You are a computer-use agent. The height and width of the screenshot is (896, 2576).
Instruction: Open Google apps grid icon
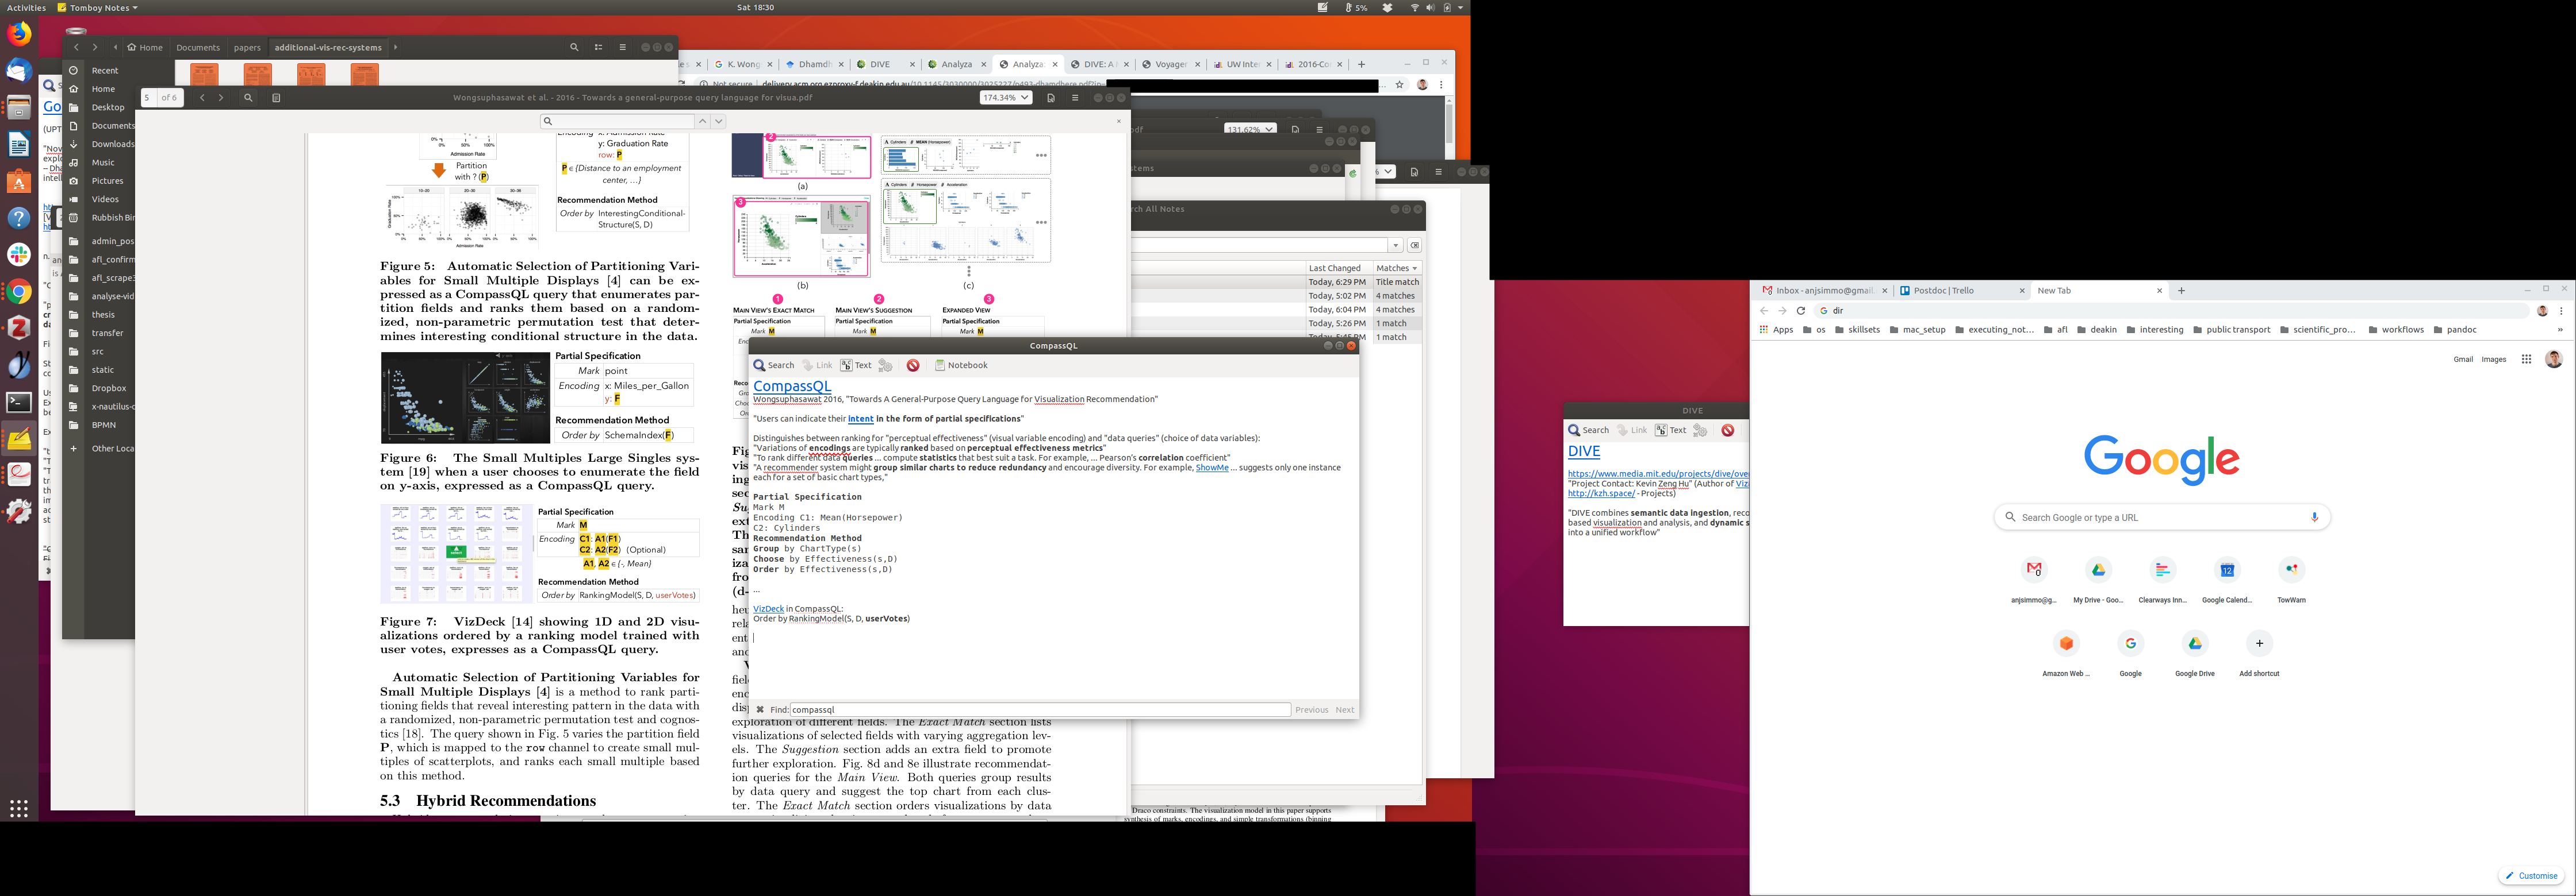(x=2526, y=360)
